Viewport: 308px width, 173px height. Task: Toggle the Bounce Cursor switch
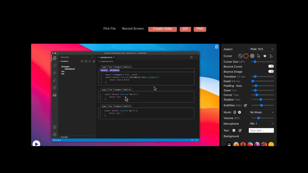tap(271, 66)
